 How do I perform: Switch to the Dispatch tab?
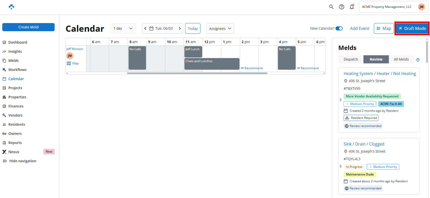tap(351, 59)
